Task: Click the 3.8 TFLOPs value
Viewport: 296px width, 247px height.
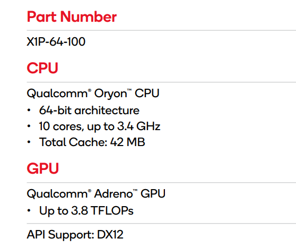Action: pyautogui.click(x=102, y=210)
